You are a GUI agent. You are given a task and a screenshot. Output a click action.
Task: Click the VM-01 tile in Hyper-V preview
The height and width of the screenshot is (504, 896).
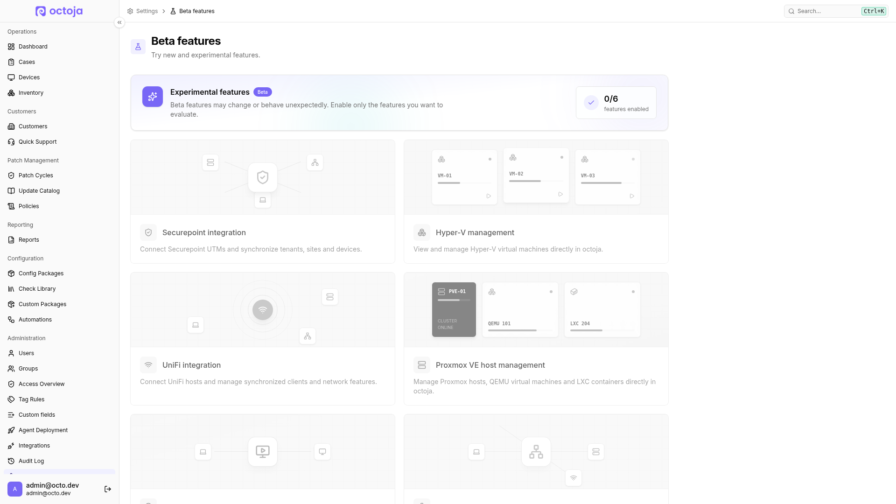(464, 177)
